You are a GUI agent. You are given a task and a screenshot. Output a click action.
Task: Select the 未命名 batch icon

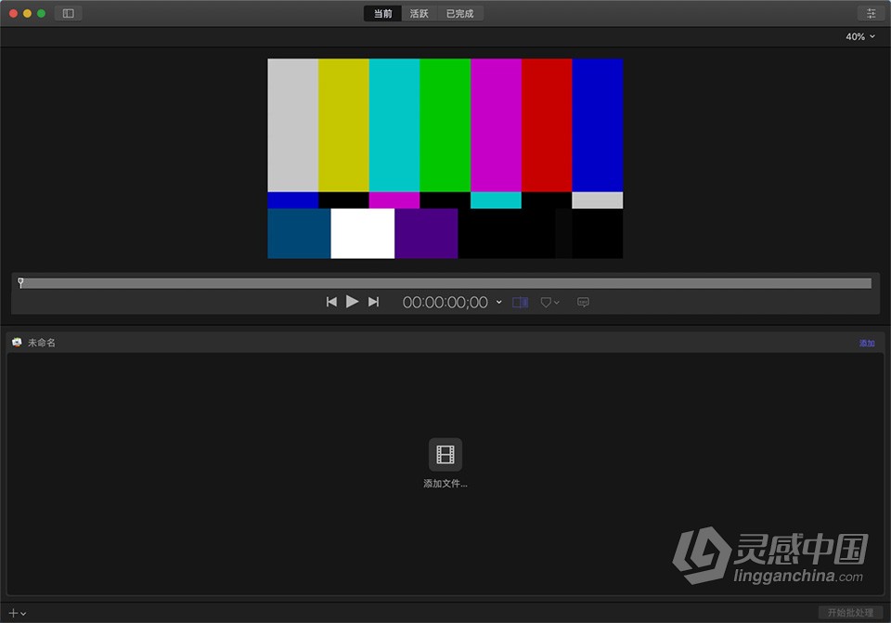17,343
